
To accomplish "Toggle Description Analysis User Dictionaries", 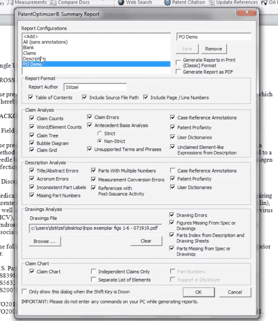I will click(173, 187).
